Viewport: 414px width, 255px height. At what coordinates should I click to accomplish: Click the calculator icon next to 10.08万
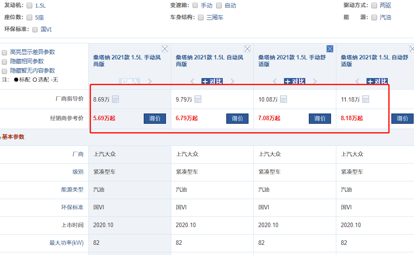(283, 99)
